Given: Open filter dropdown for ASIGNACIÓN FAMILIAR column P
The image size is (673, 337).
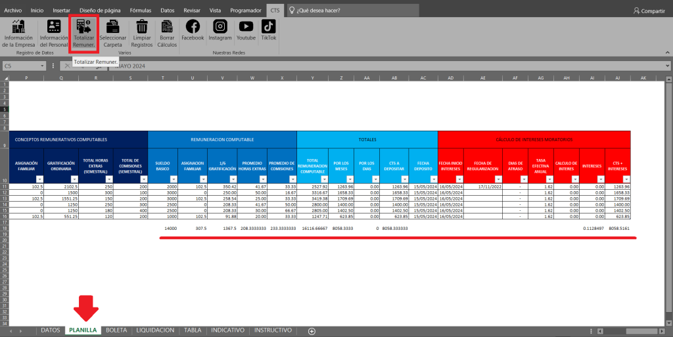Looking at the screenshot, I should click(40, 179).
